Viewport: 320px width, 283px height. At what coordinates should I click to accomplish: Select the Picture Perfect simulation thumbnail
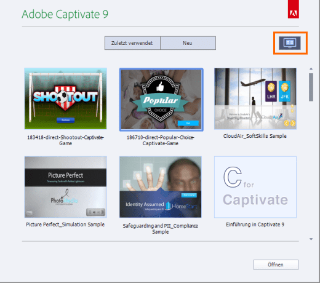(66, 187)
